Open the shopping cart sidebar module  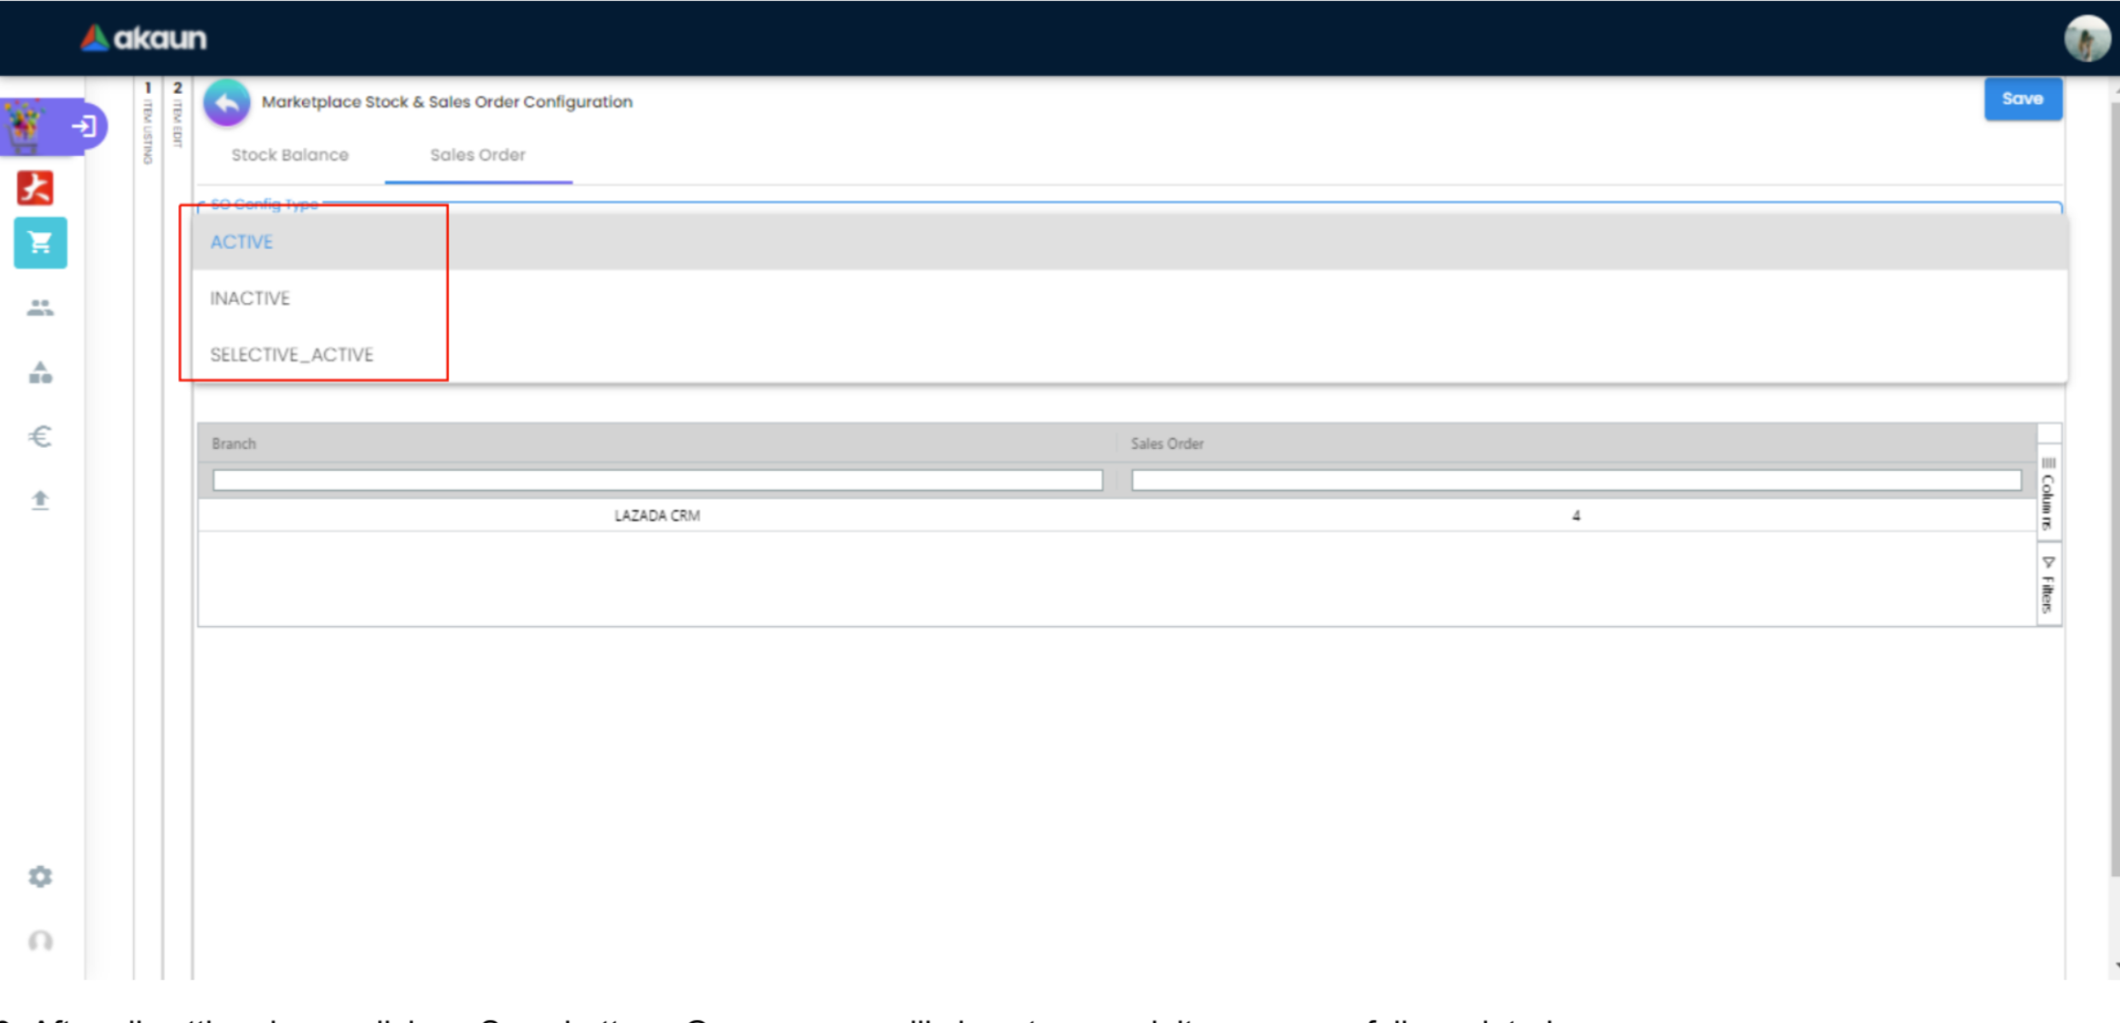(x=40, y=243)
